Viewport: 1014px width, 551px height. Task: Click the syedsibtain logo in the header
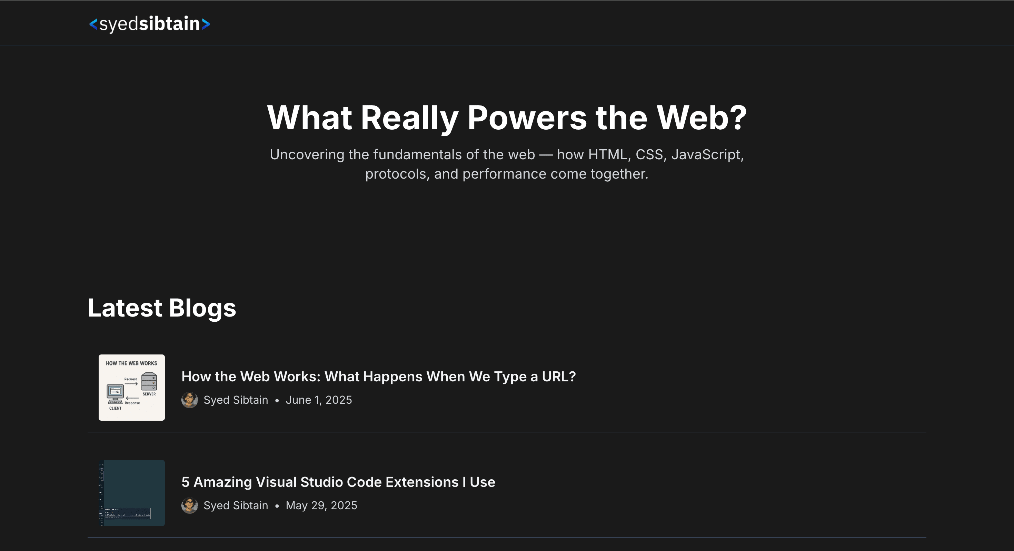150,23
